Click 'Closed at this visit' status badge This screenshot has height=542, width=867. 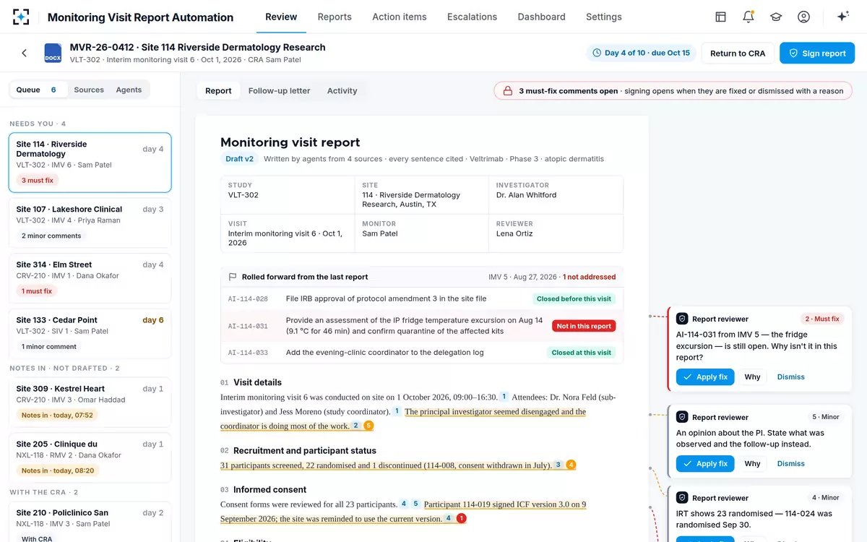tap(582, 353)
